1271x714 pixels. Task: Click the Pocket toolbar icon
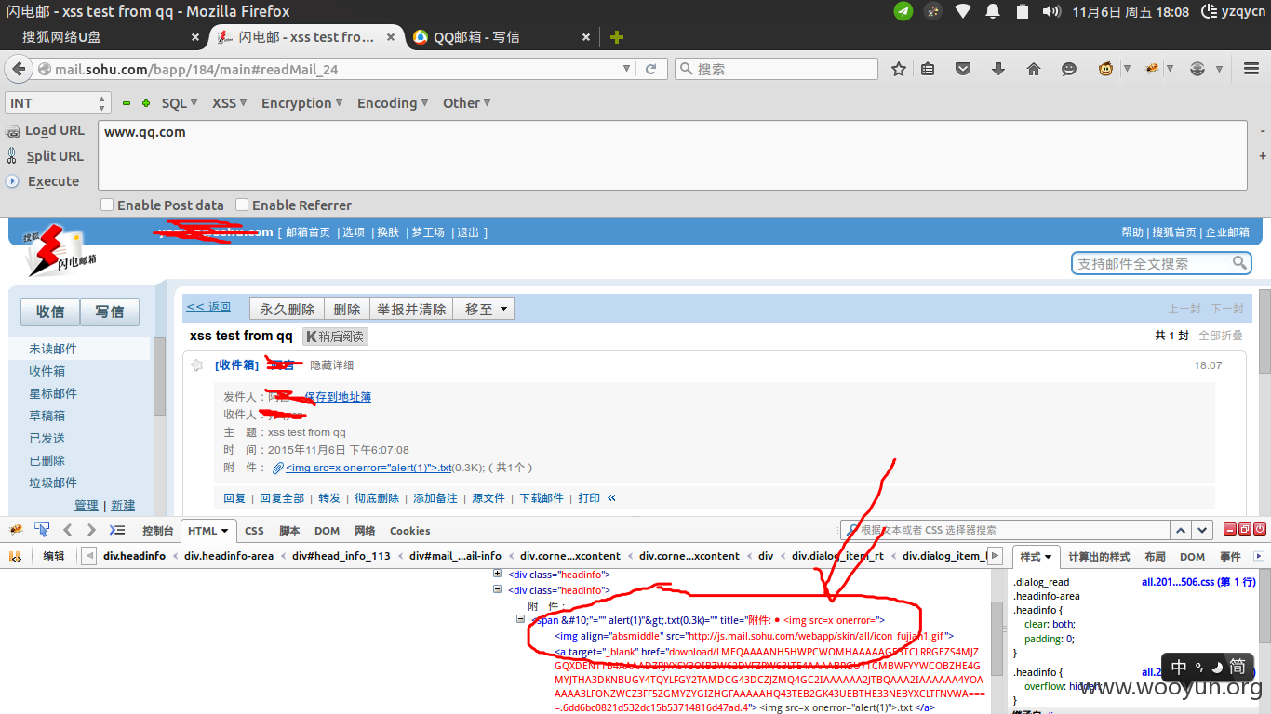(x=963, y=69)
